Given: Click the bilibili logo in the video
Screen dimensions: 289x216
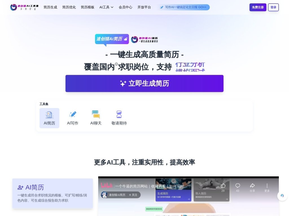Looking at the screenshot, I should coord(106,186).
